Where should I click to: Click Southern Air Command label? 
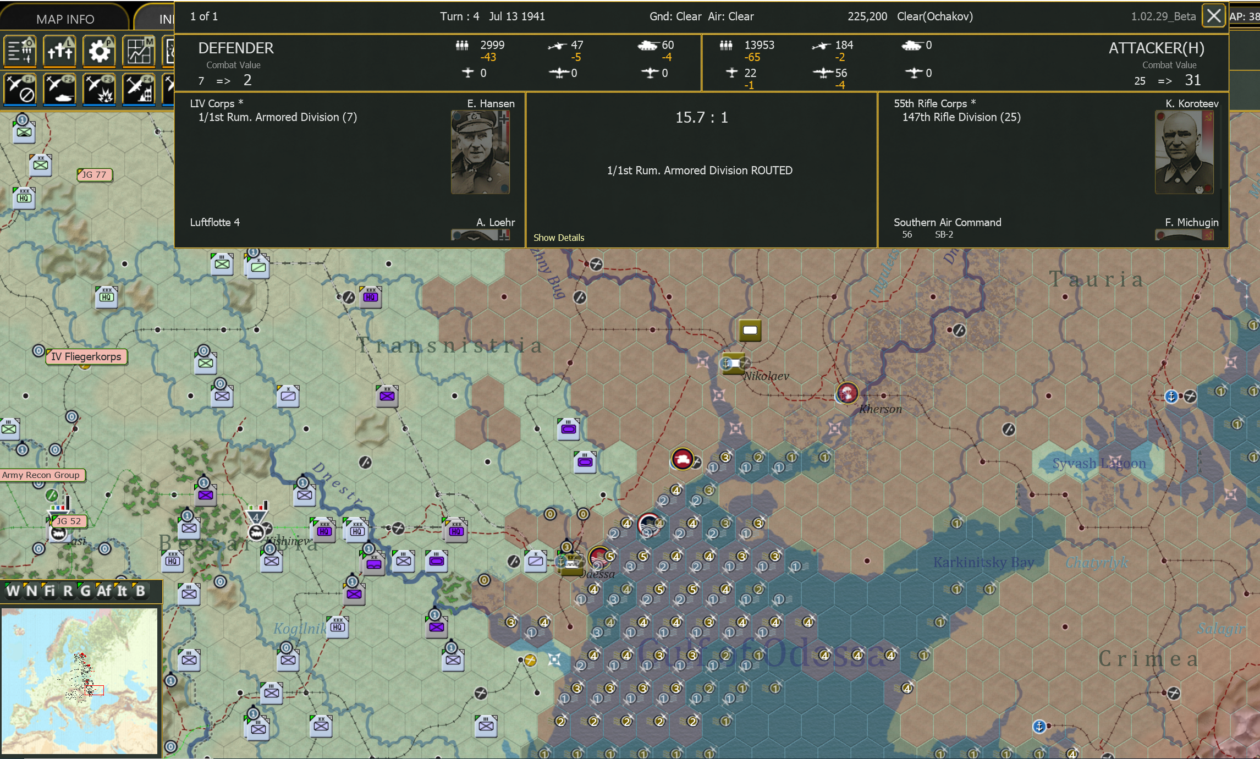tap(948, 222)
